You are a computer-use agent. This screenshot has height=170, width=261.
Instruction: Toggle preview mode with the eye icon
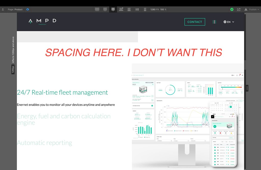[x=28, y=9]
